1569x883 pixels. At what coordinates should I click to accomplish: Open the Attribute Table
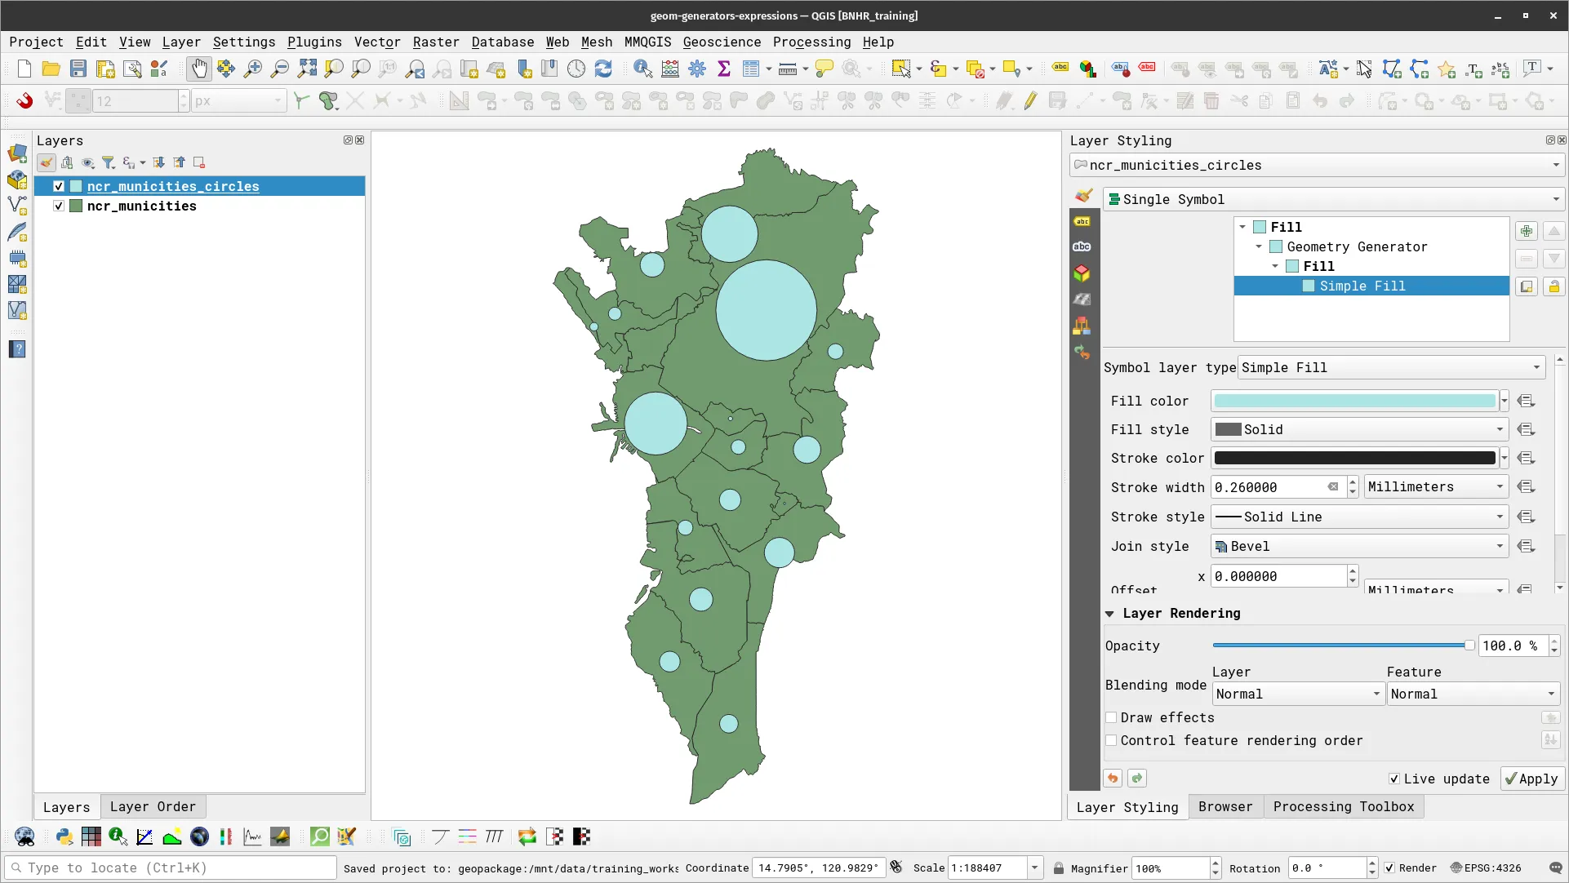(751, 69)
